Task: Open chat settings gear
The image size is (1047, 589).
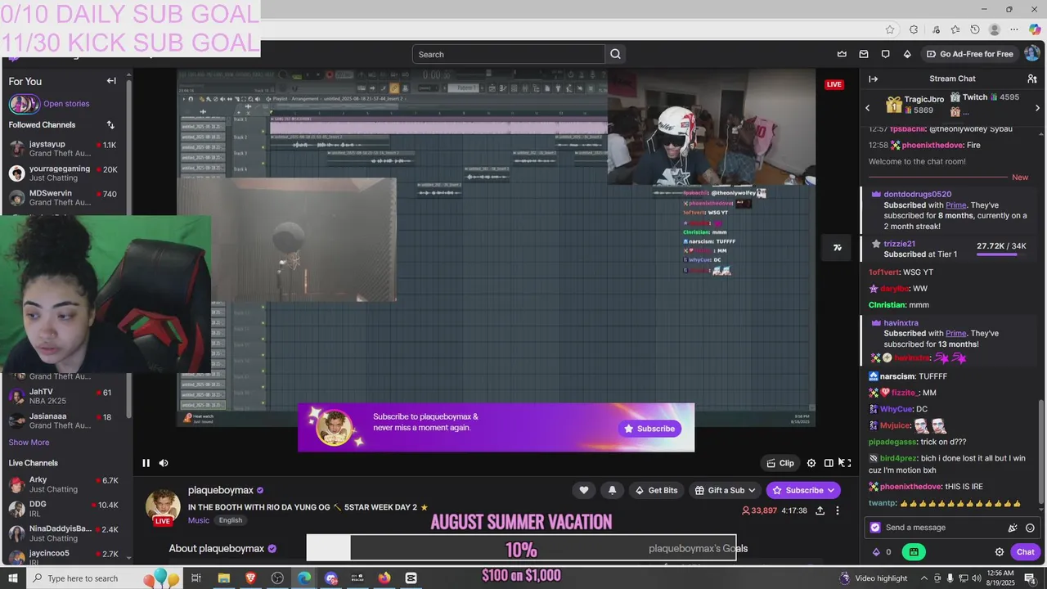Action: [x=999, y=552]
